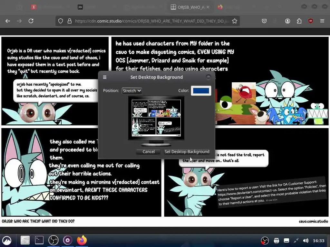Screen dimensions: 330x247
Task: Open Firefox application hamburger menu
Action: click(x=322, y=21)
